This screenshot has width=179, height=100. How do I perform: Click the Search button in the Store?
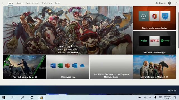point(160,3)
